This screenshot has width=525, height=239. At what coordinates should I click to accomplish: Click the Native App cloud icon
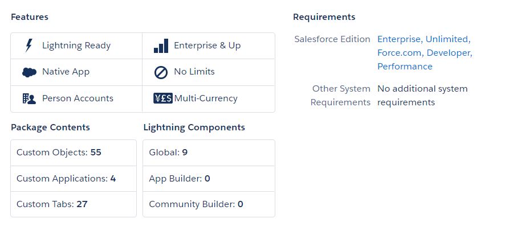tap(29, 72)
